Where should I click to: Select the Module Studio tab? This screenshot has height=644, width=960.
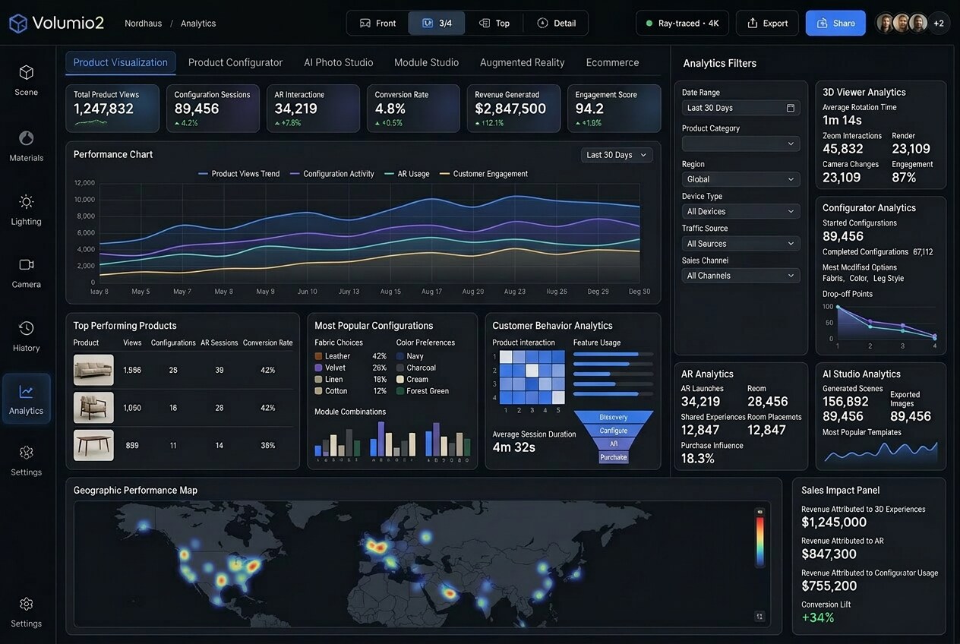click(427, 62)
